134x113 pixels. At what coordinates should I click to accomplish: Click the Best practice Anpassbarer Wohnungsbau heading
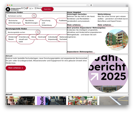tap(86, 28)
